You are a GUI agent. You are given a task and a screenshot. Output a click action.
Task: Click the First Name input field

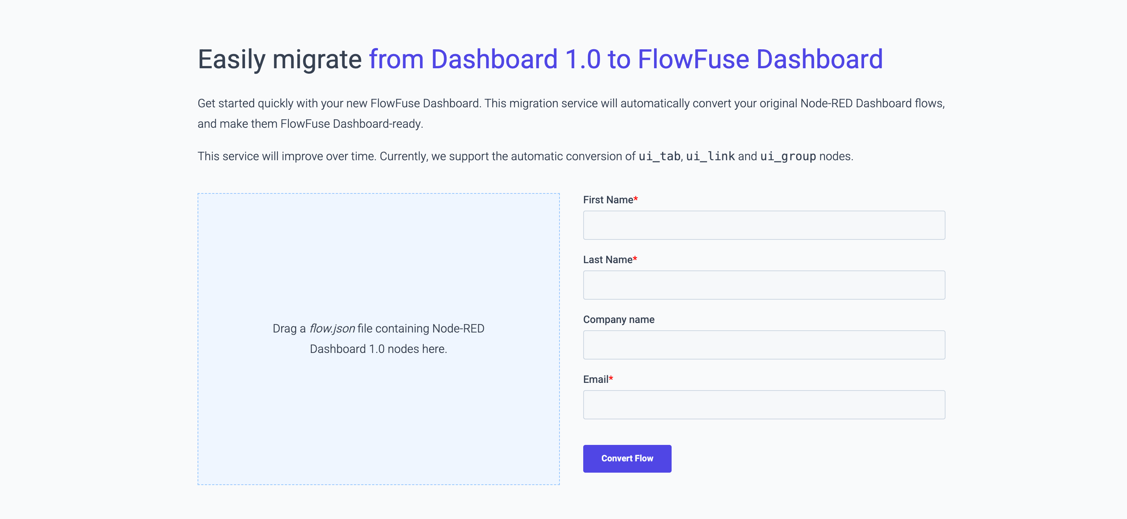pyautogui.click(x=764, y=225)
